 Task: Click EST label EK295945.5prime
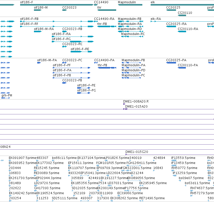[153, 183]
